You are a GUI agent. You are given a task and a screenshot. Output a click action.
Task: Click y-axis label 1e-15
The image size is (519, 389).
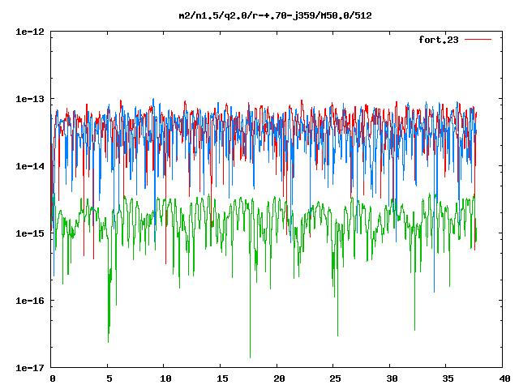30,233
